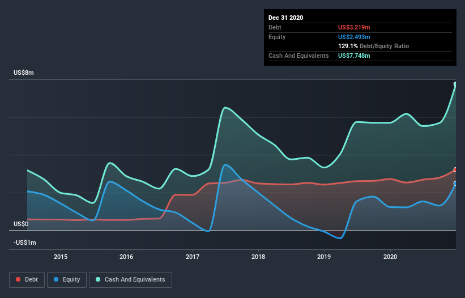Click the 2017 x-axis label
Screen dimensions: 465x298
[x=193, y=257]
